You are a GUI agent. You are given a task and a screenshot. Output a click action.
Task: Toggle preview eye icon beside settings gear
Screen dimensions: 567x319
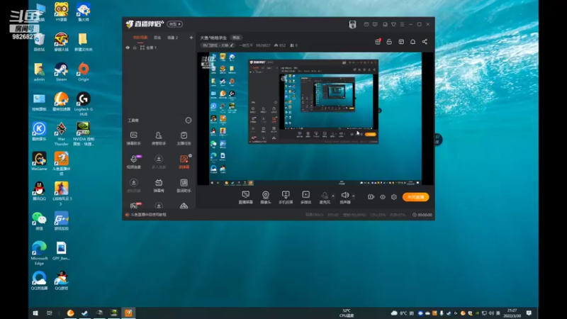click(x=383, y=197)
